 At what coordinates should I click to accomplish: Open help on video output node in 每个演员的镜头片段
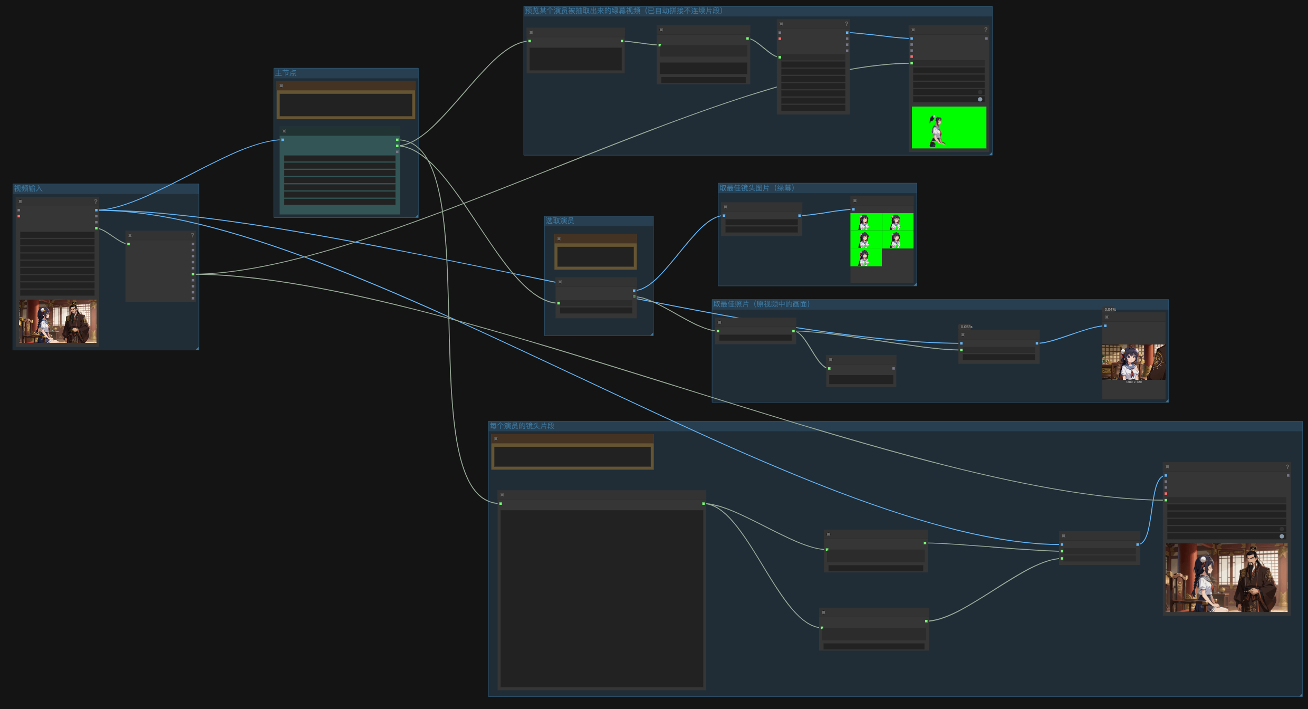[x=1287, y=467]
